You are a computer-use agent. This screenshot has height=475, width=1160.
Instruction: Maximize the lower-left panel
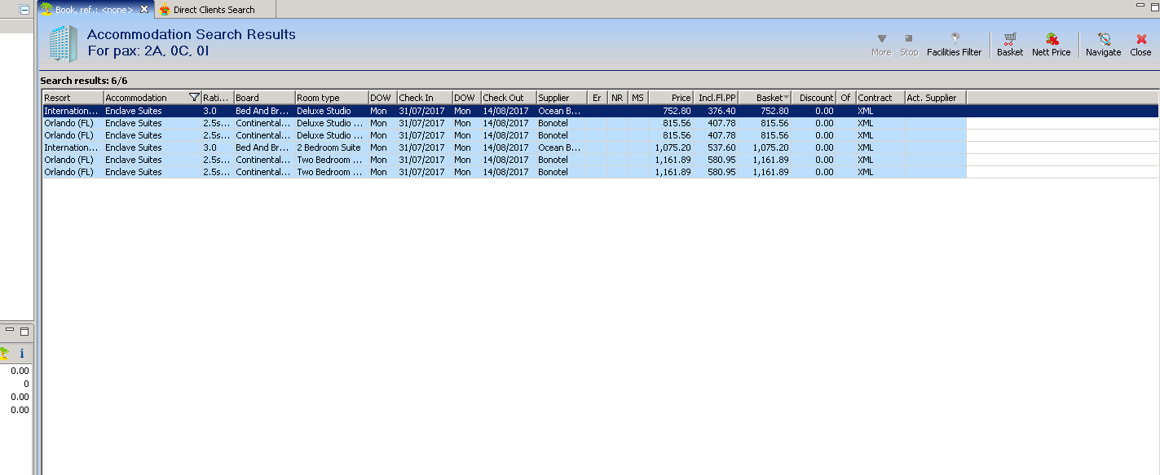24,331
